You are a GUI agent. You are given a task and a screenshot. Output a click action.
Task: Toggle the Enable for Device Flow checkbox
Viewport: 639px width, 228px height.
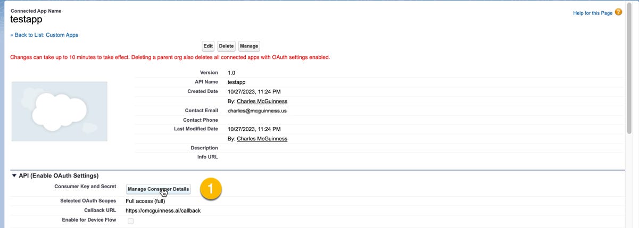tap(130, 221)
